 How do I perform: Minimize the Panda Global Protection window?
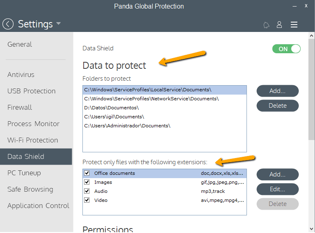click(294, 6)
